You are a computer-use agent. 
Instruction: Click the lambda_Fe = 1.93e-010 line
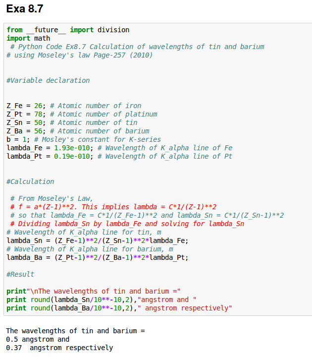tap(119, 148)
